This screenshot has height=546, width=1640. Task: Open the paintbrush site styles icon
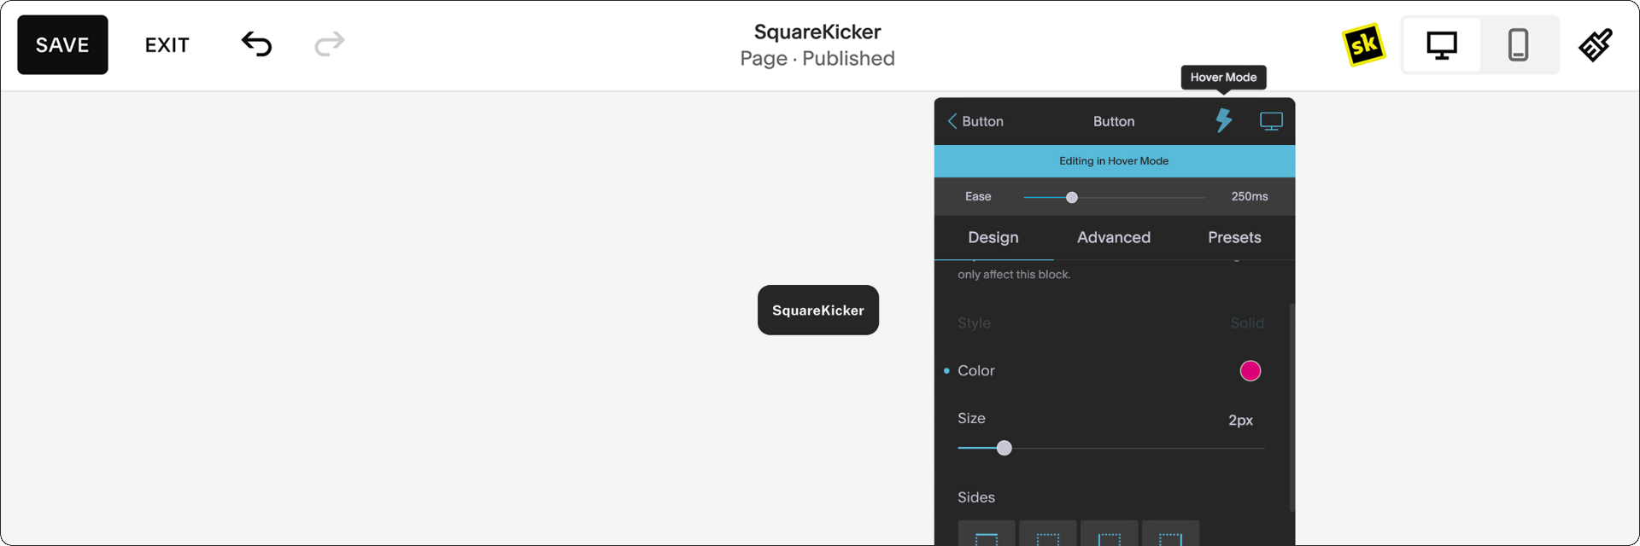pos(1595,44)
